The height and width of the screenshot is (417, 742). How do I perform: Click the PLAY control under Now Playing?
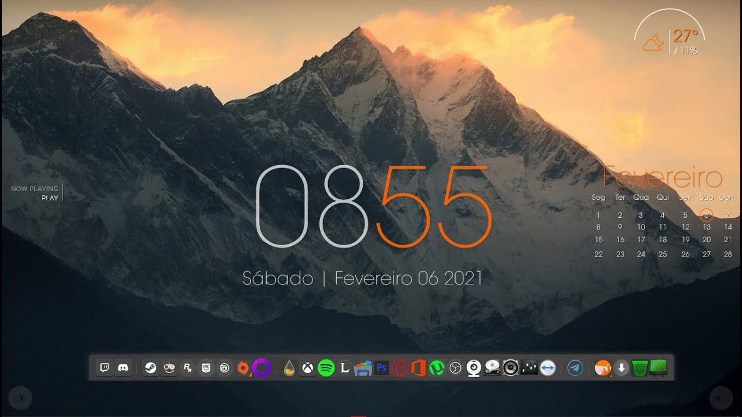coord(50,197)
